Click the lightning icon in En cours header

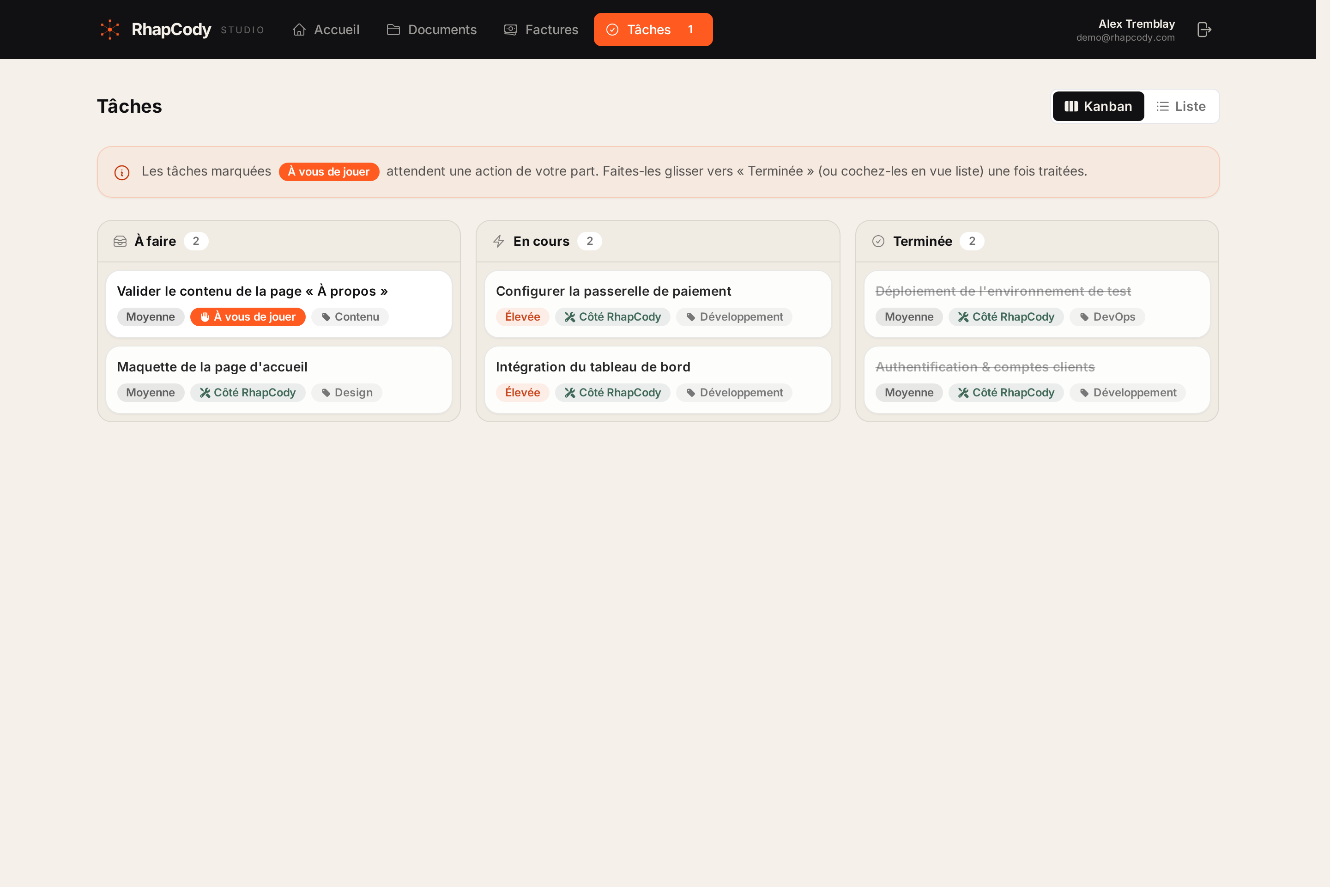[499, 242]
